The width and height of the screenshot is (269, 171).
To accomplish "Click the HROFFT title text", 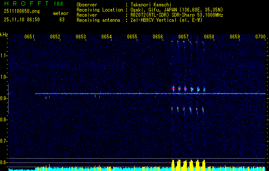I will (x=27, y=3).
